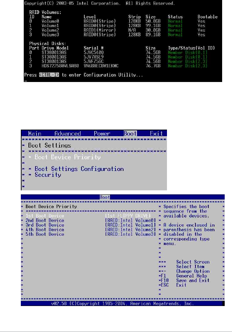Viewport: 232px width, 332px height.
Task: Click the American Megatrends copyright footer
Action: point(122,303)
